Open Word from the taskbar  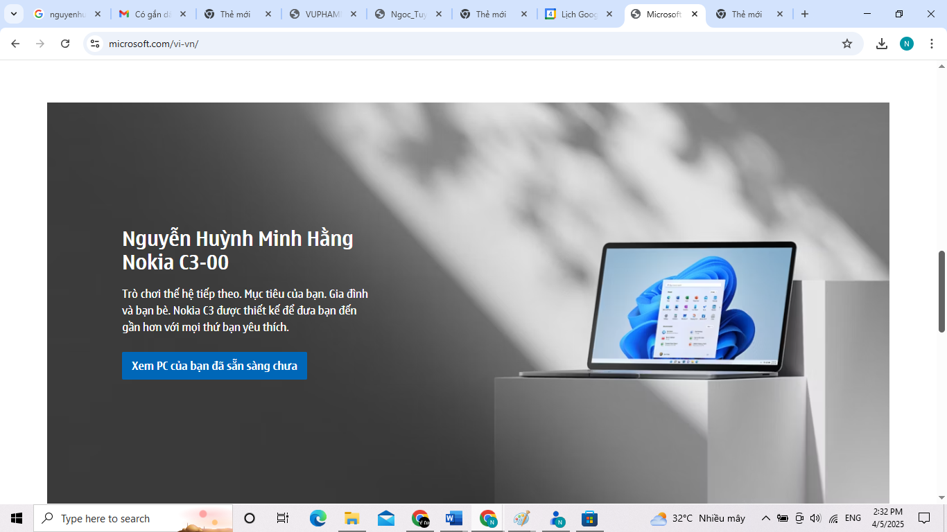pos(454,518)
